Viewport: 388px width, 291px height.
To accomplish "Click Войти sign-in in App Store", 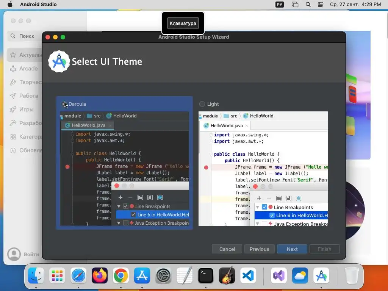I will coord(31,254).
